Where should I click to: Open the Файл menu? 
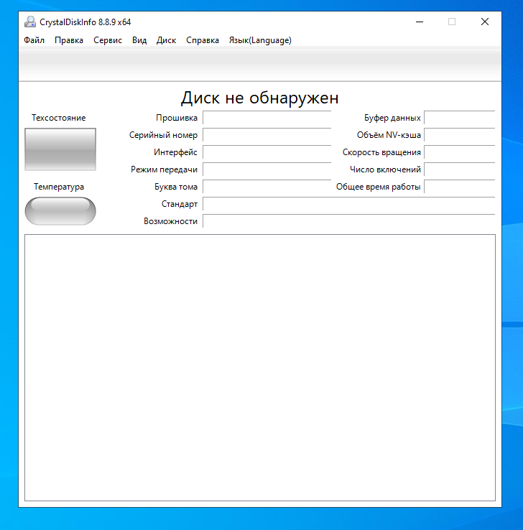pyautogui.click(x=34, y=40)
